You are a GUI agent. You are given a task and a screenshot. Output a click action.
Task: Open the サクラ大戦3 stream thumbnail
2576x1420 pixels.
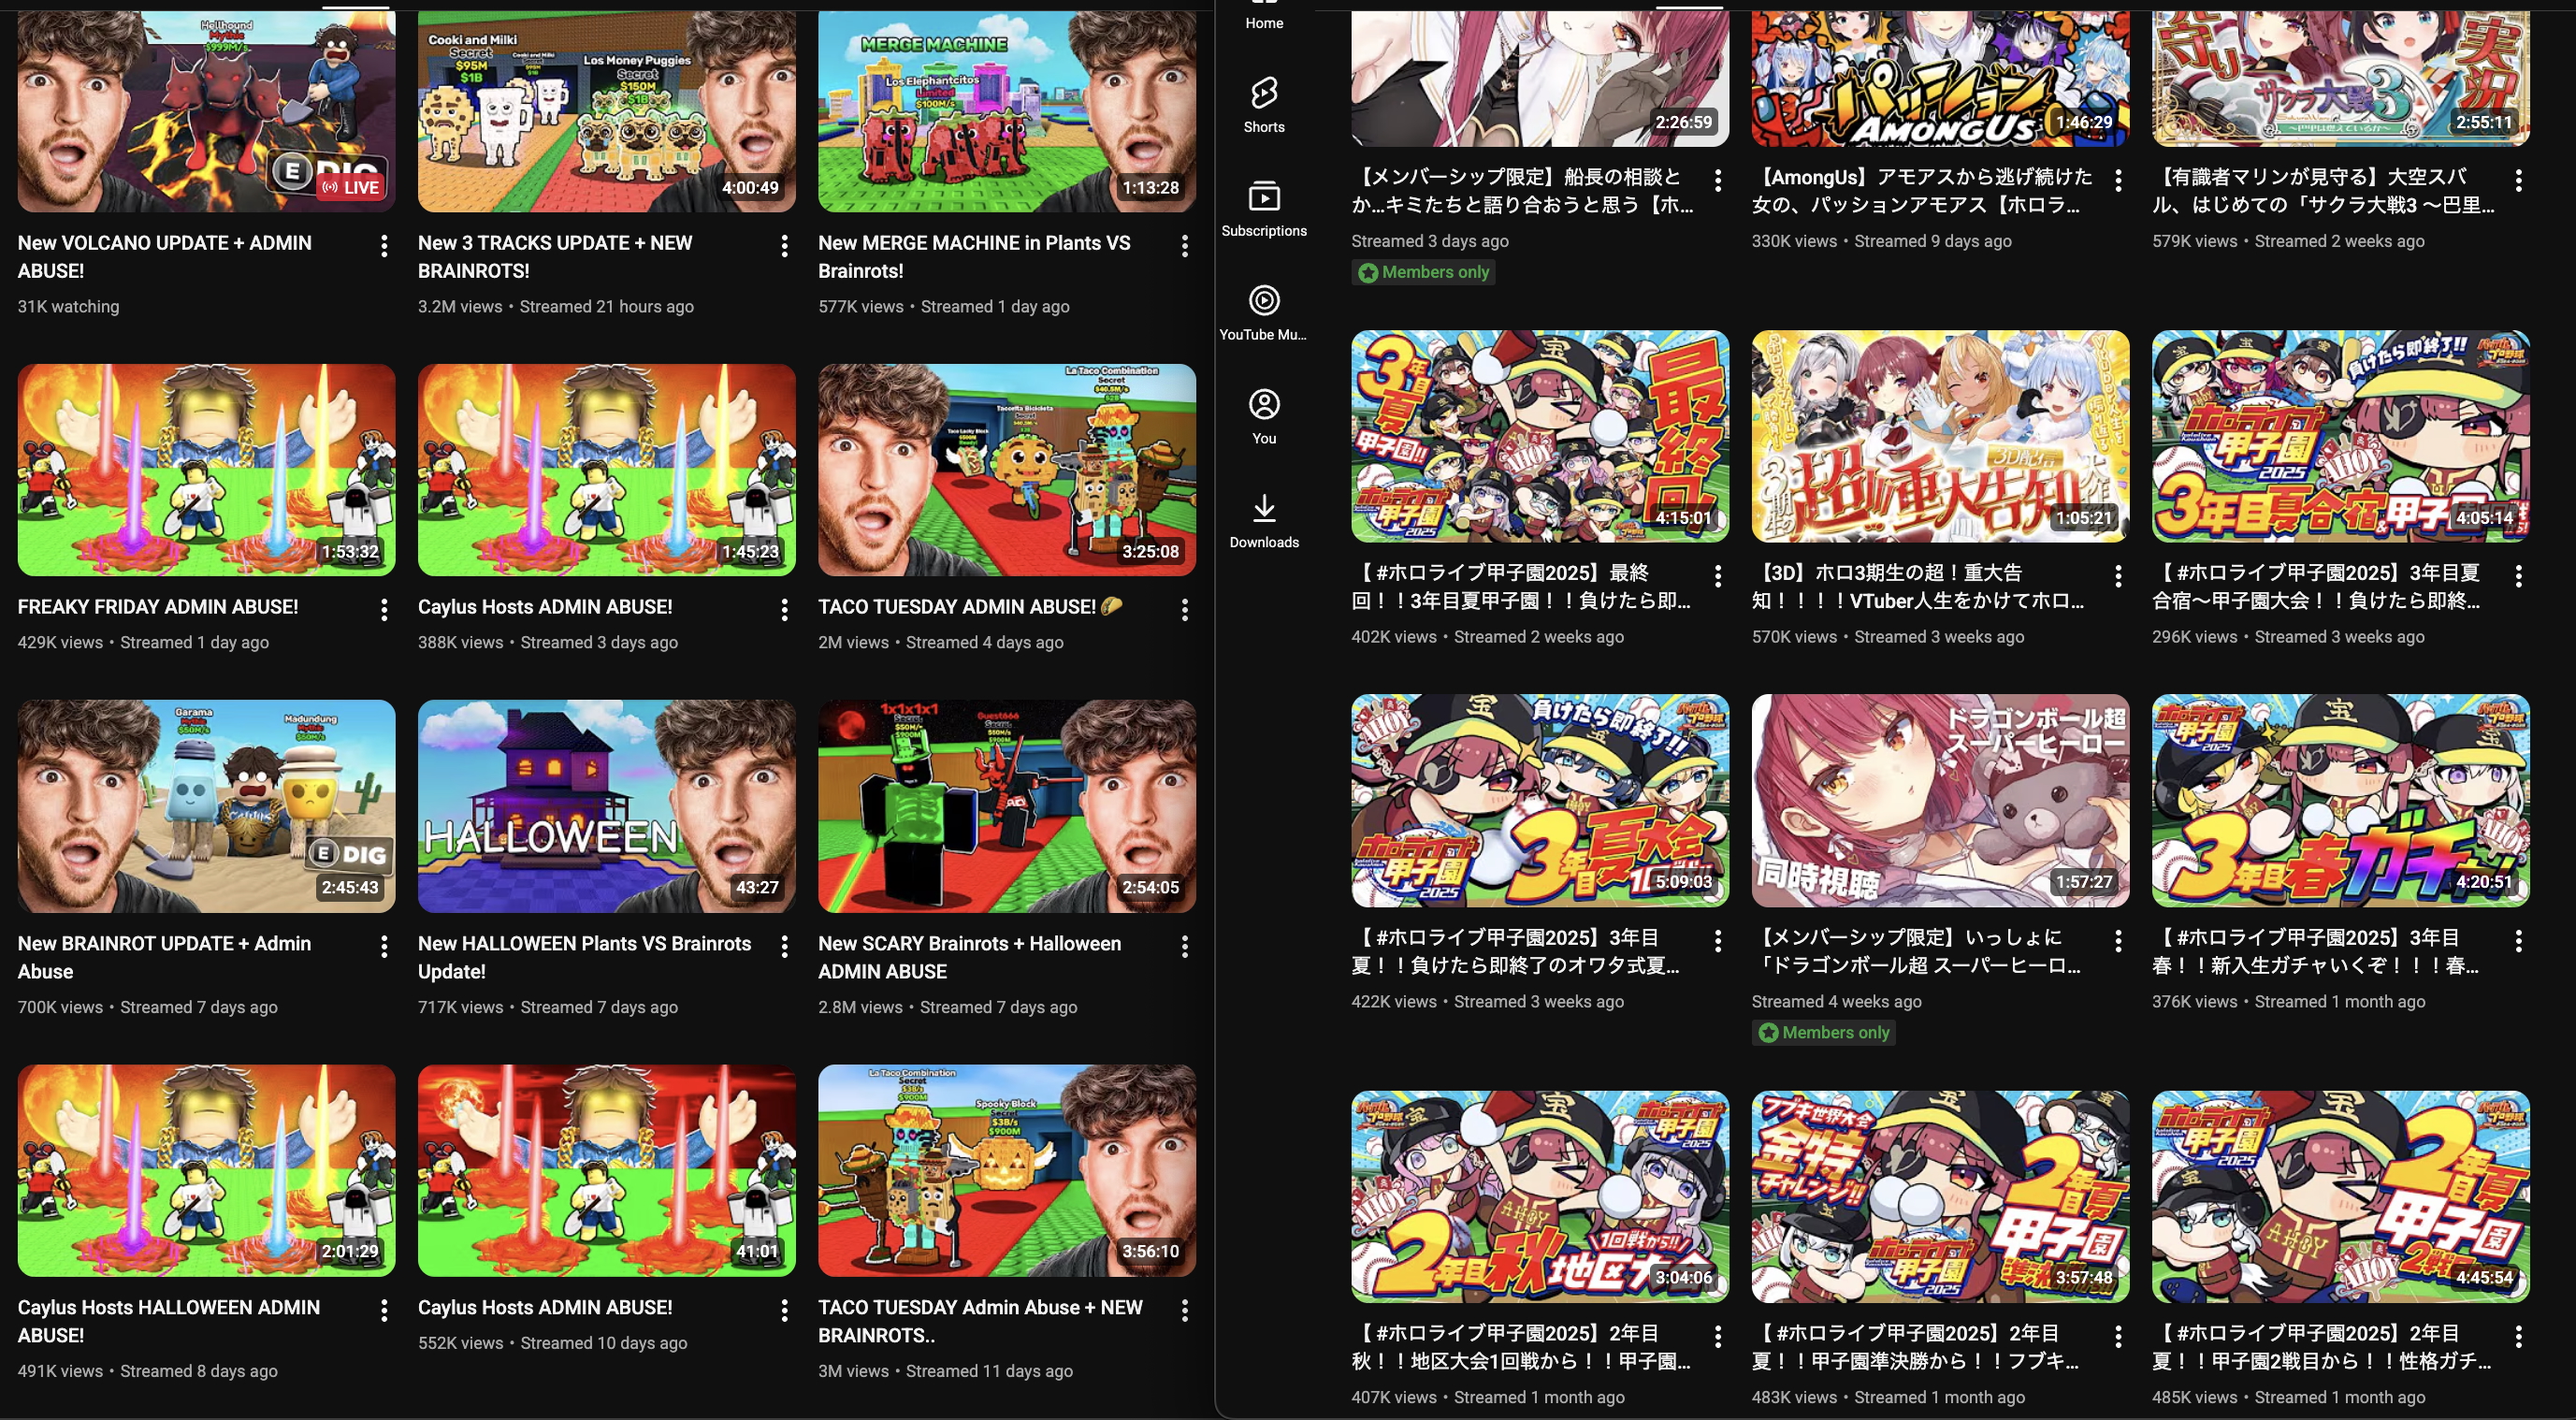(x=2340, y=78)
